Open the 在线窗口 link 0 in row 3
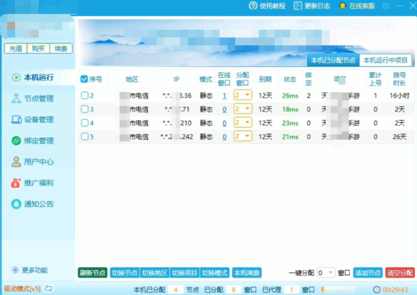 224,109
